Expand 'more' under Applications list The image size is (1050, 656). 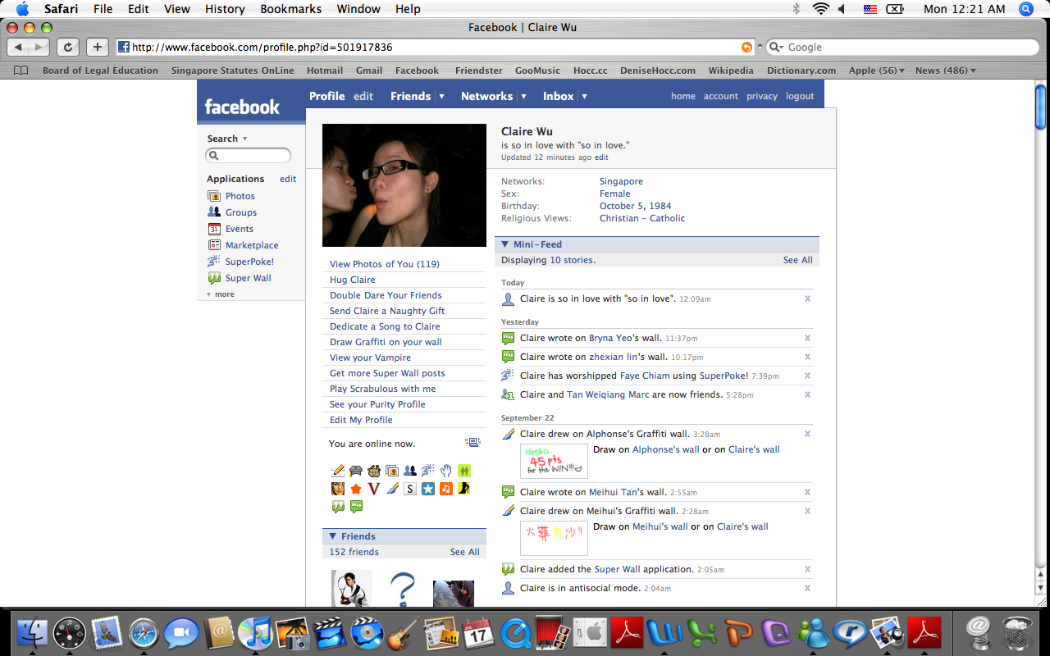[221, 294]
